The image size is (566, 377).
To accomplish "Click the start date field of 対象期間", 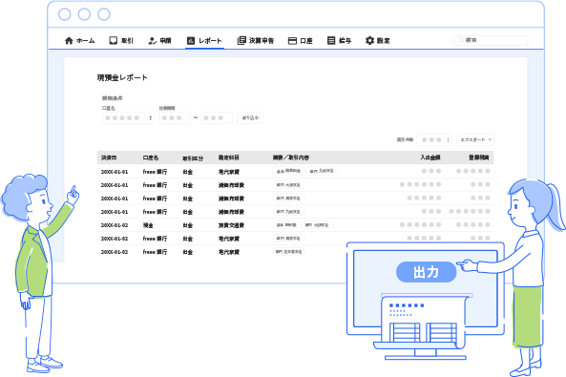I will (175, 117).
